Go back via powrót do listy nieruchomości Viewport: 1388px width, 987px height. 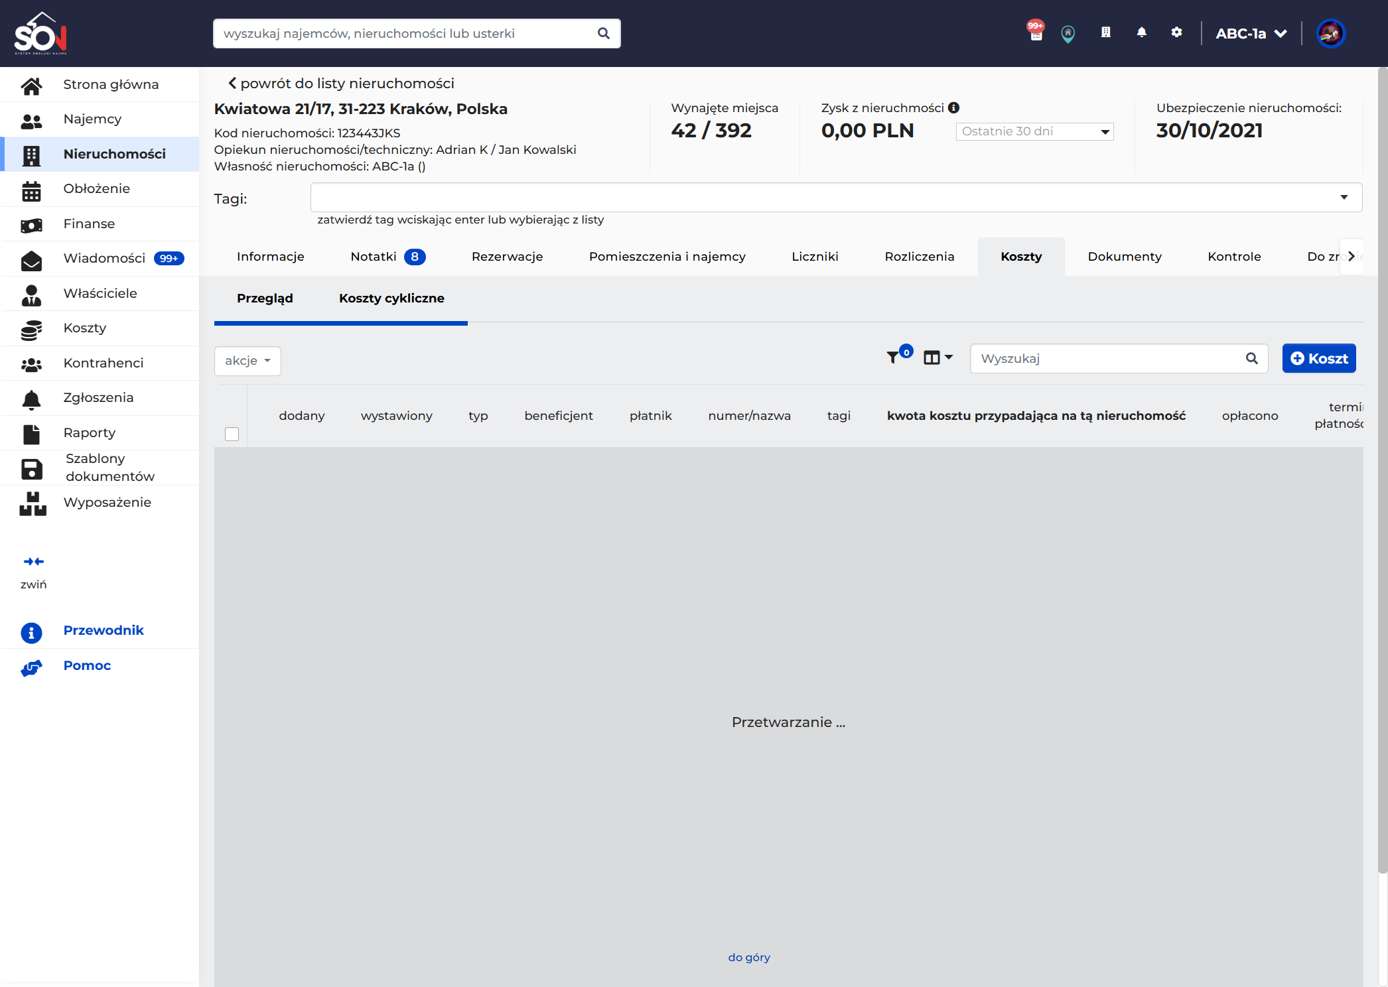(340, 84)
